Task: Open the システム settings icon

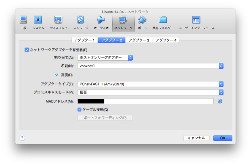Action: tap(38, 23)
